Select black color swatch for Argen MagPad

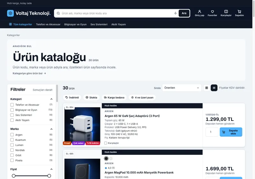click(106, 158)
